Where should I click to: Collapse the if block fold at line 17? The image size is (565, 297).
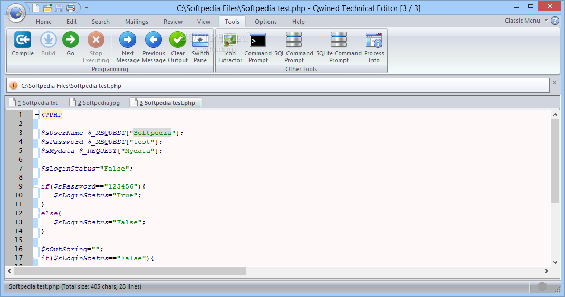tap(36, 258)
